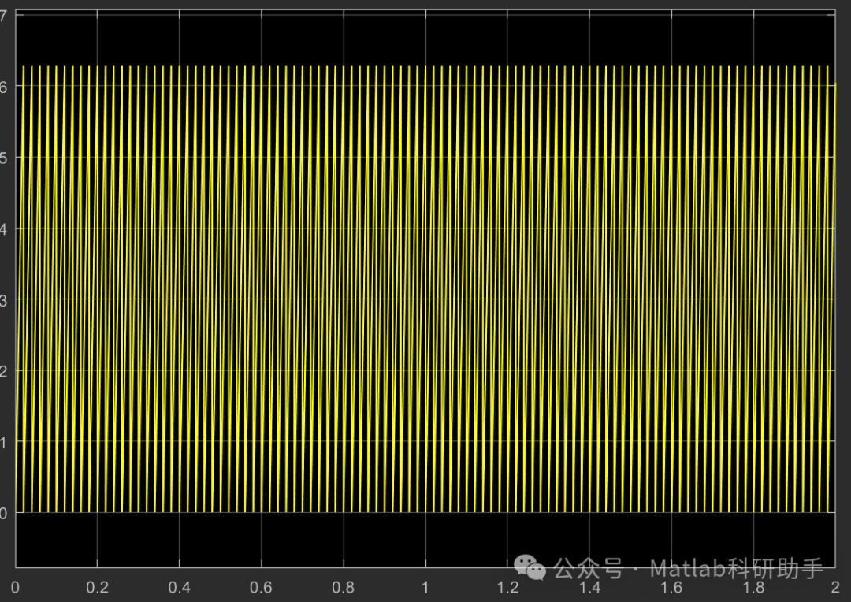This screenshot has height=602, width=851.
Task: Click the x-axis tick label 1.2
Action: (x=507, y=587)
